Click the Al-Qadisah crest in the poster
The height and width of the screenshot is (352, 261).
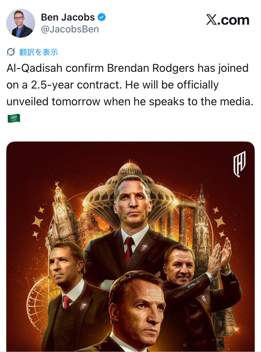pos(239,163)
